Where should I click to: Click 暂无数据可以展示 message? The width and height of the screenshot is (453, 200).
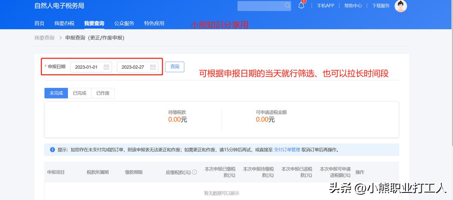[222, 193]
